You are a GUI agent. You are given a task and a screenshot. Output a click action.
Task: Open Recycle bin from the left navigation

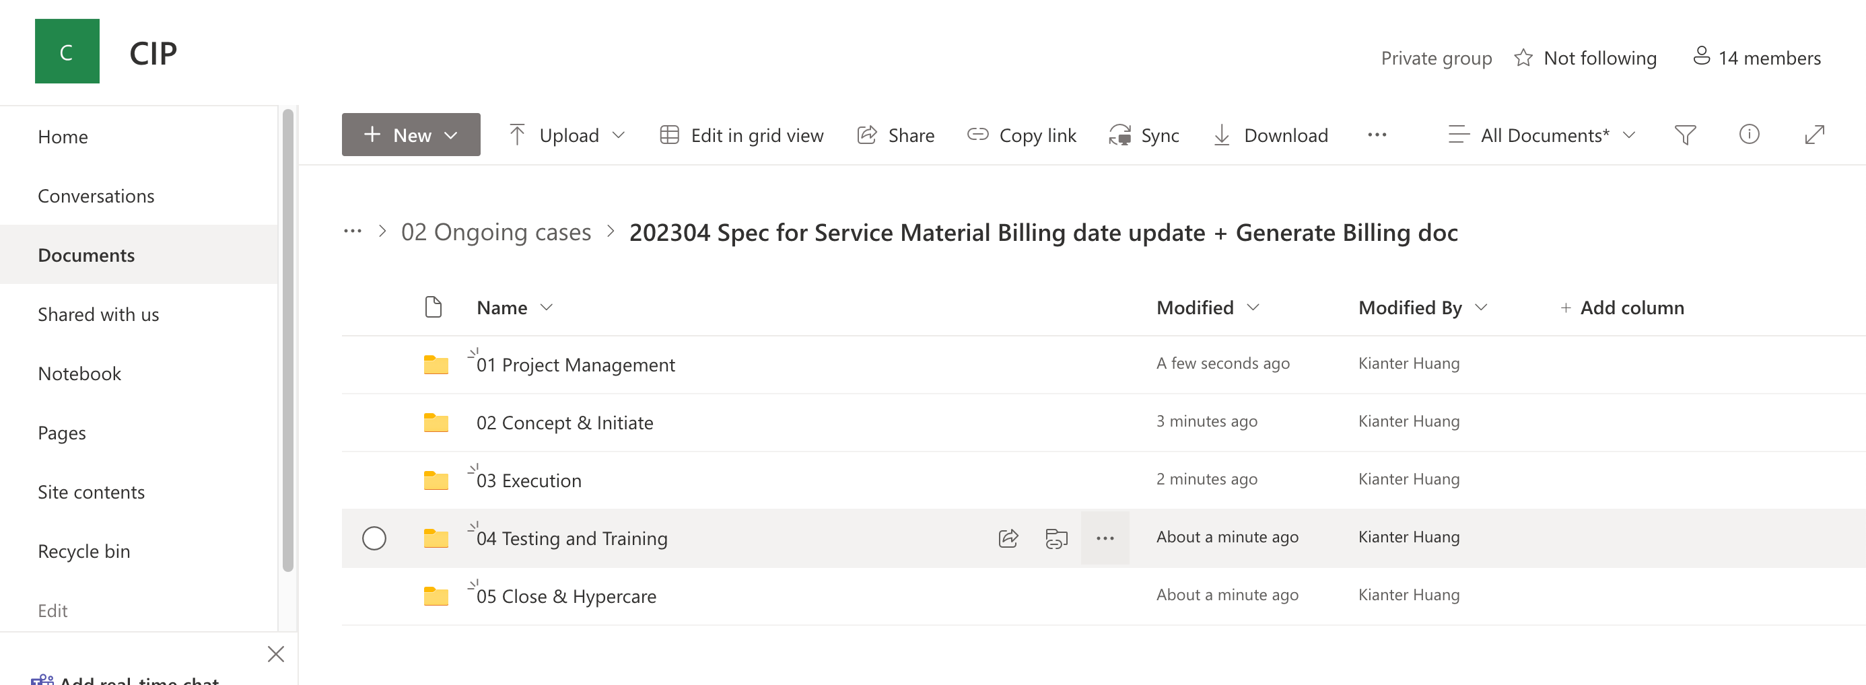84,551
